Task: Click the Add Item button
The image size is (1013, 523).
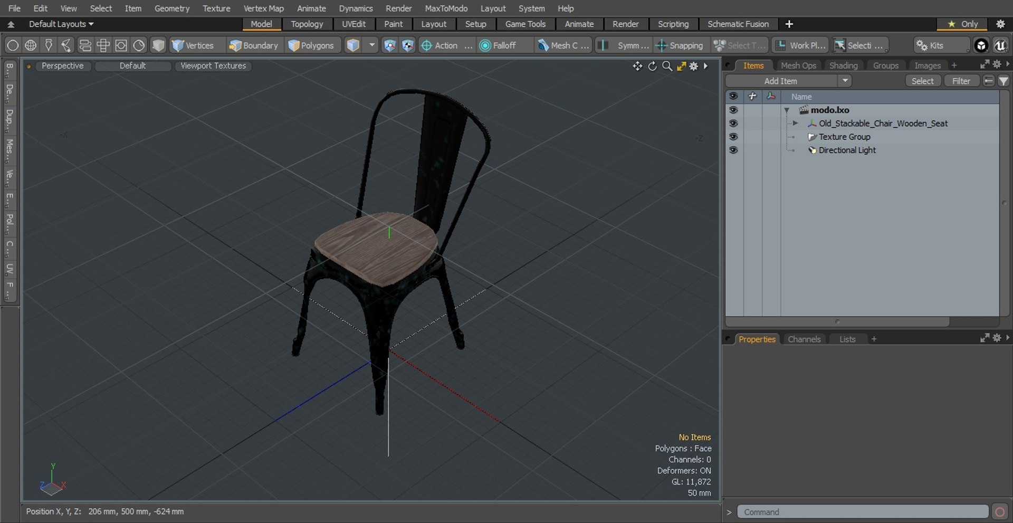Action: point(781,81)
